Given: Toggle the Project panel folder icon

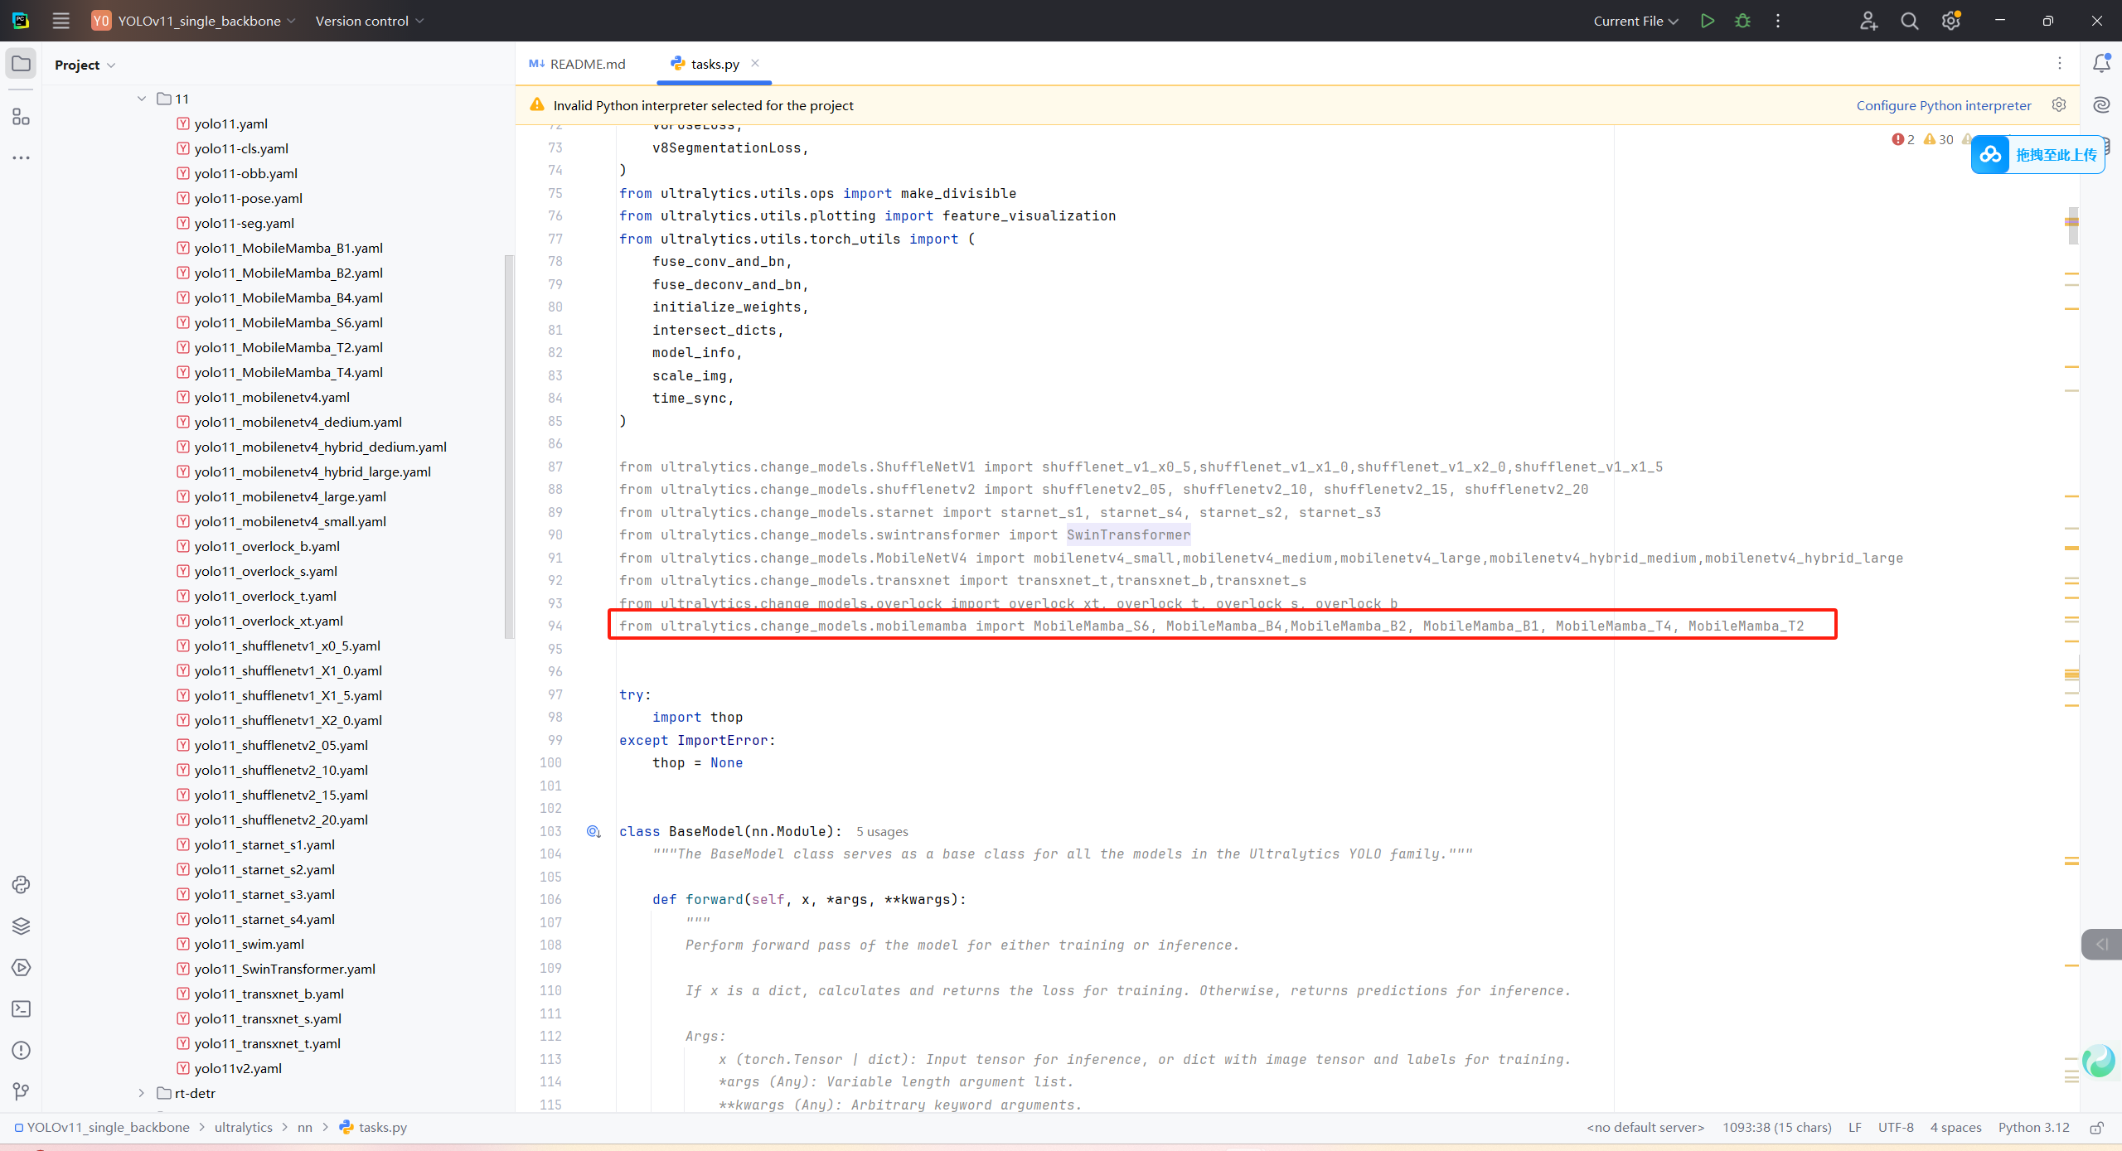Looking at the screenshot, I should [21, 64].
